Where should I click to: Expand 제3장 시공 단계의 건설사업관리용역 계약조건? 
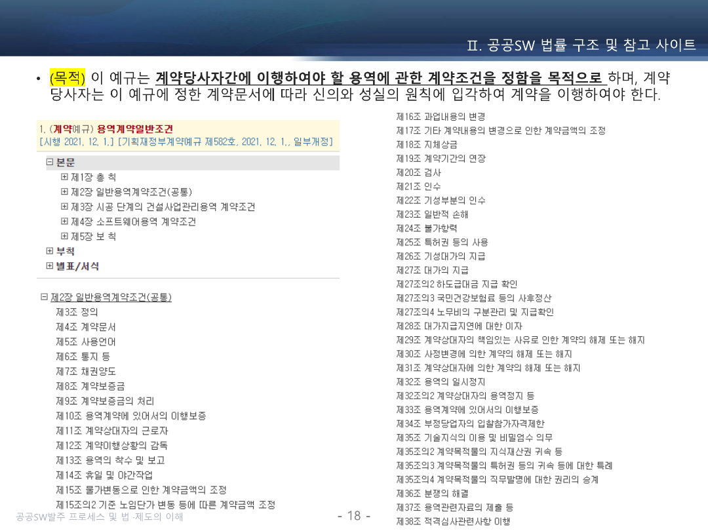pyautogui.click(x=64, y=207)
